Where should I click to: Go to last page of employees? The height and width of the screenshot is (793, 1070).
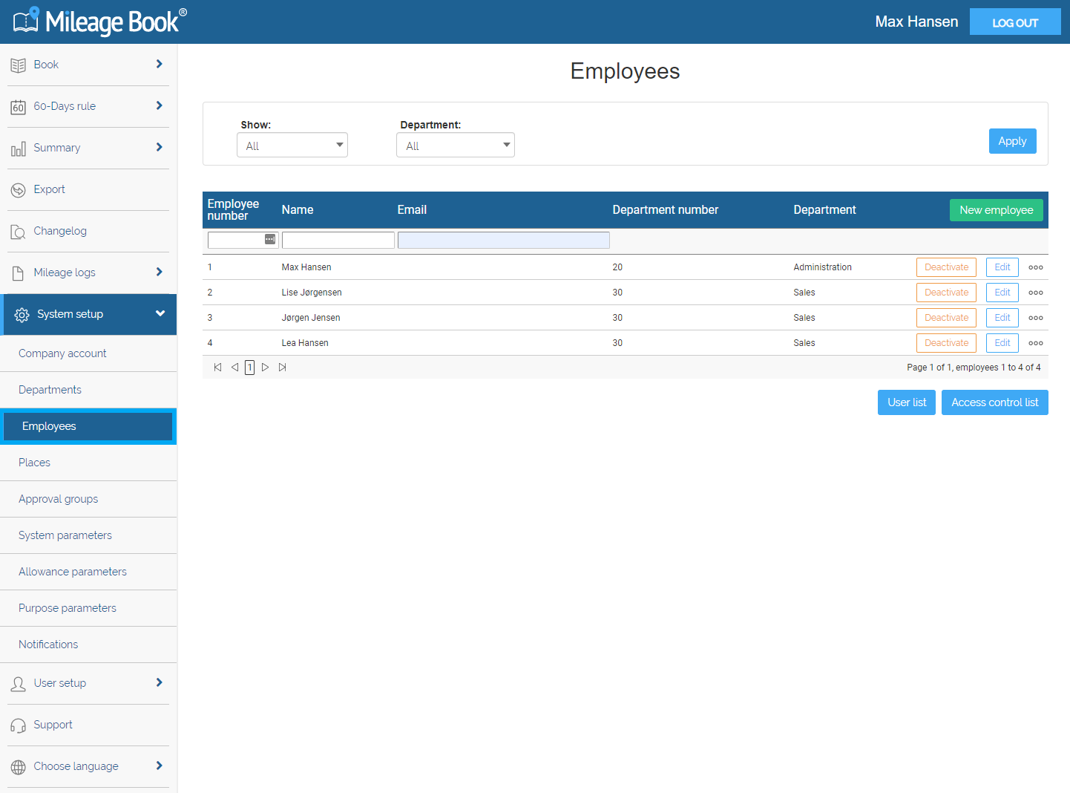(x=282, y=367)
